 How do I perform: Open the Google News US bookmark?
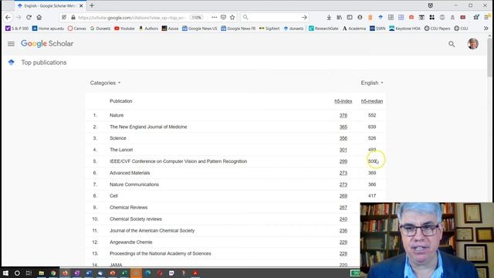200,29
